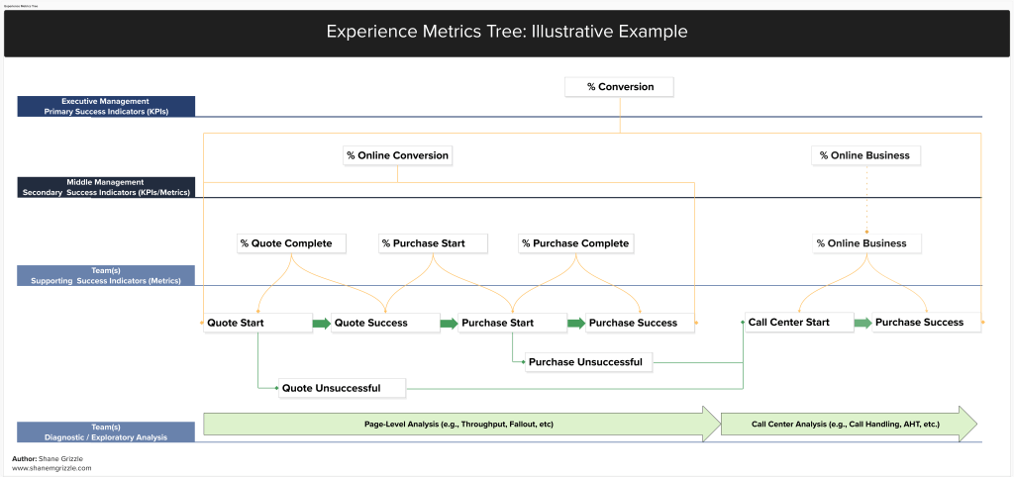Click the green arrow between Quote Start and Quote Success

click(x=321, y=323)
